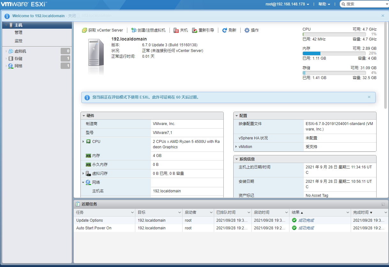
Task: Expand the networking (网络) tree node in the sidebar
Action: click(6, 66)
